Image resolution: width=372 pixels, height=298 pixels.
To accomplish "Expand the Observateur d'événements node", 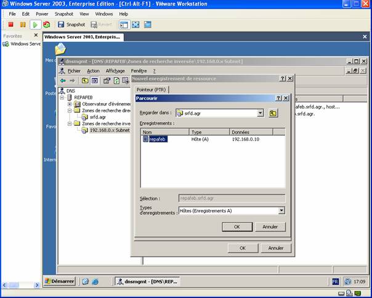I will 69,104.
